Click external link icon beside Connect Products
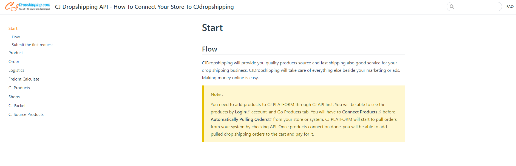The height and width of the screenshot is (166, 516). 379,112
